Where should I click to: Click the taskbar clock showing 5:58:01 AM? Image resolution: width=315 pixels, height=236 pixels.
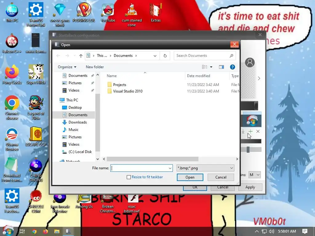point(287,231)
